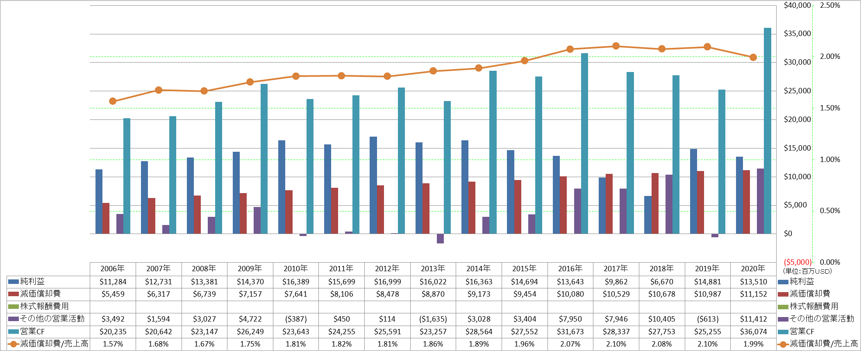The height and width of the screenshot is (351, 861).
Task: Click the 2012年 orange line marker
Action: [387, 76]
